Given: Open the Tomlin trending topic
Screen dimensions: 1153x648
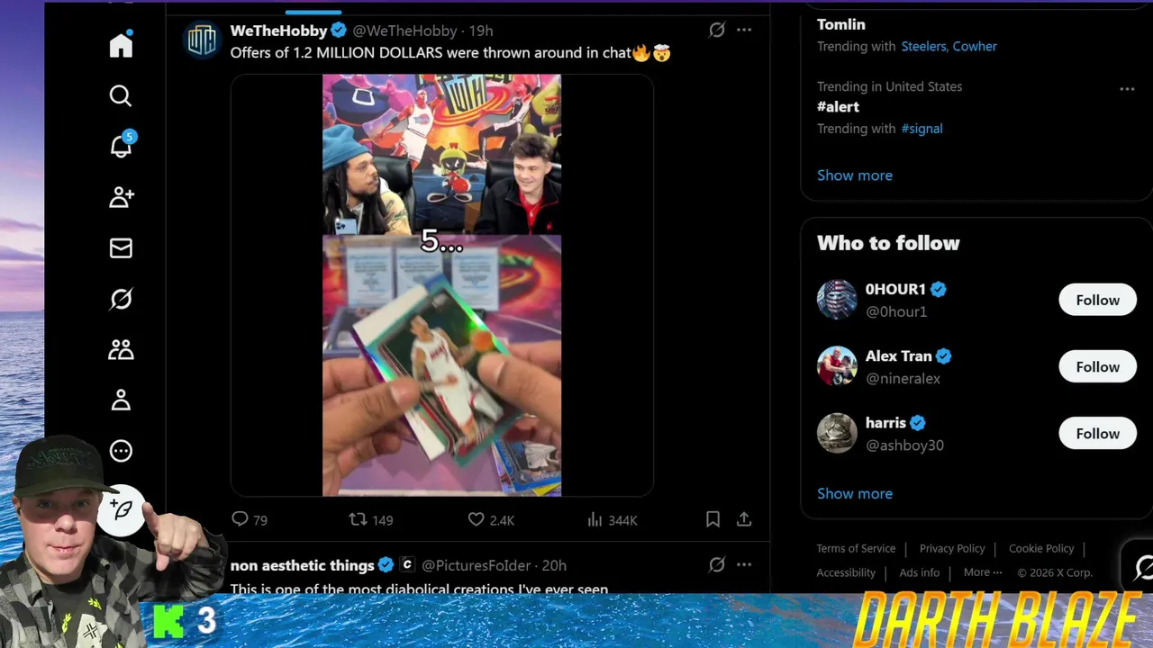Looking at the screenshot, I should (x=841, y=24).
